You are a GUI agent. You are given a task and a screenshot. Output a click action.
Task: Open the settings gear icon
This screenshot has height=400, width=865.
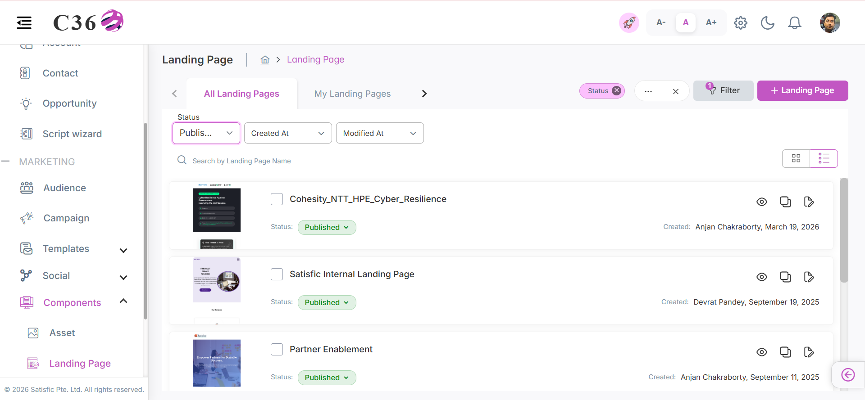(741, 22)
